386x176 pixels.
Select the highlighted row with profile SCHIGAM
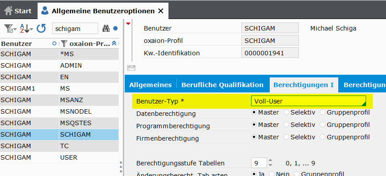pos(59,134)
